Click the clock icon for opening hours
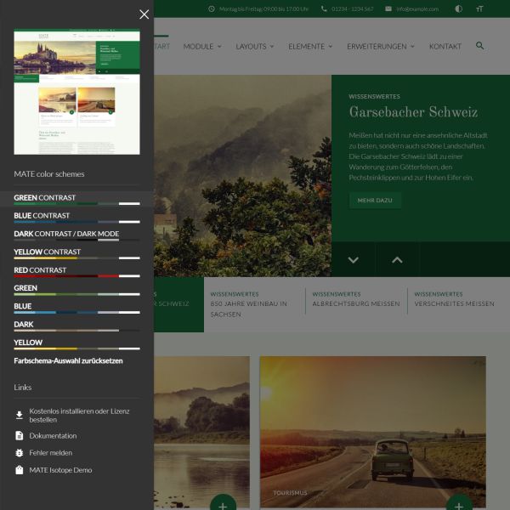Screen dimensions: 510x510 212,8
